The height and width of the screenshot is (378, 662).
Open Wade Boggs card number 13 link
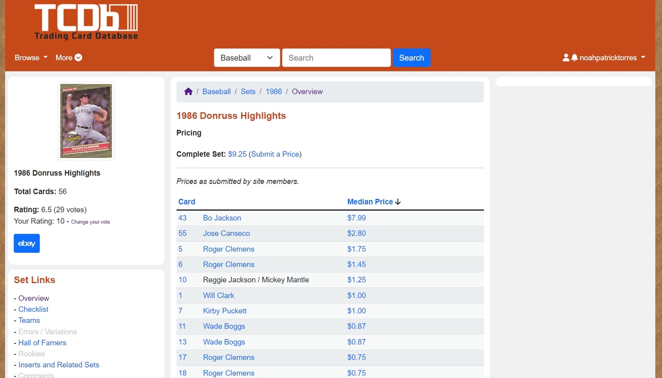coord(224,342)
